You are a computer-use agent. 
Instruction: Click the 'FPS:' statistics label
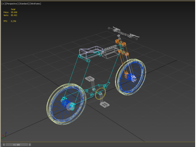point(5,21)
